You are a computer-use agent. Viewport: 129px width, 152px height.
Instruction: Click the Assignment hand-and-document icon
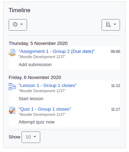12,53
